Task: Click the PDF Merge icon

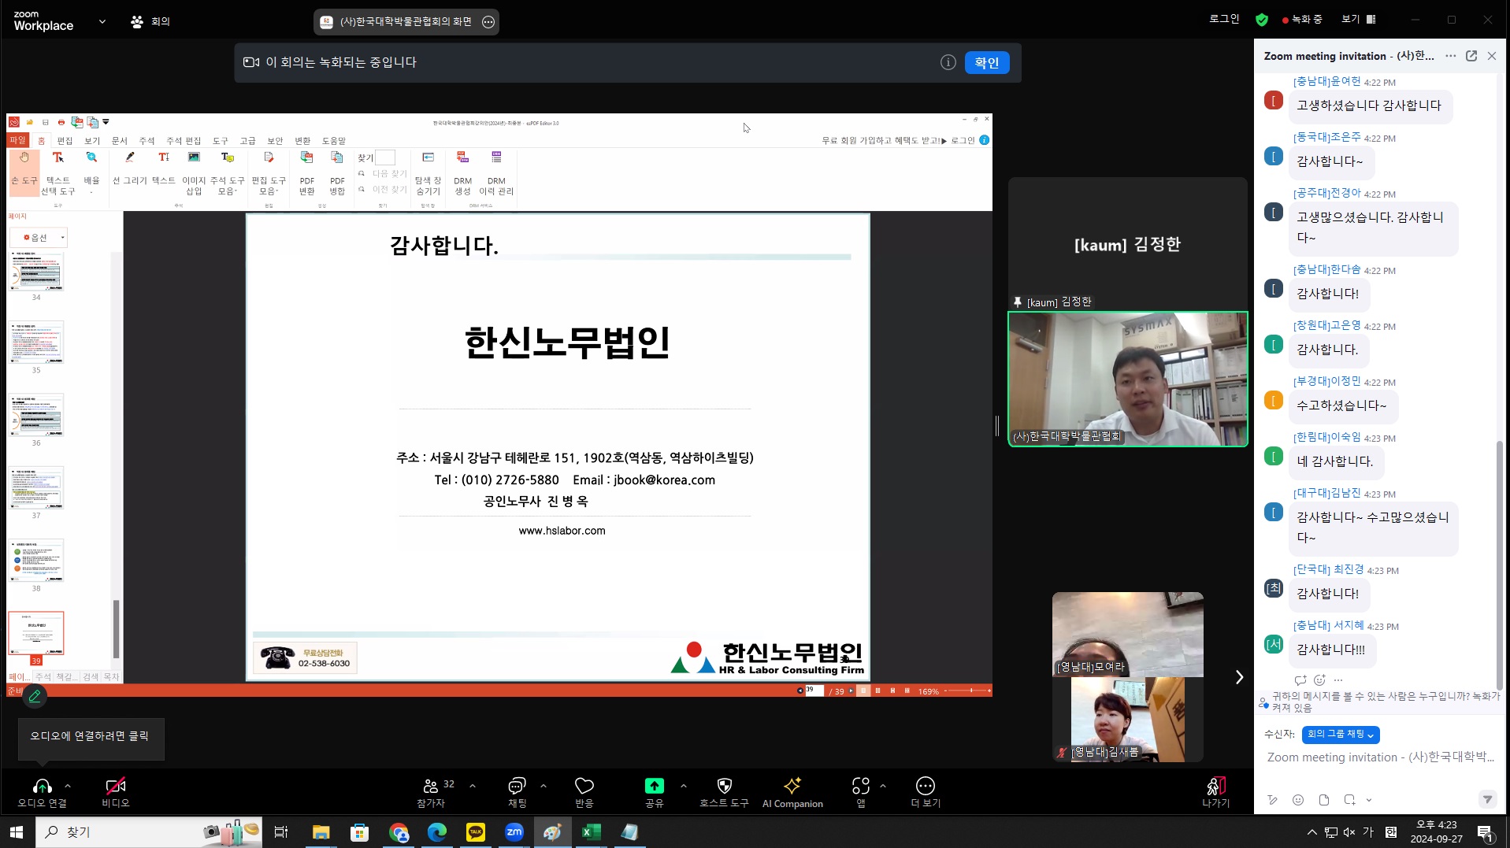Action: coord(337,172)
